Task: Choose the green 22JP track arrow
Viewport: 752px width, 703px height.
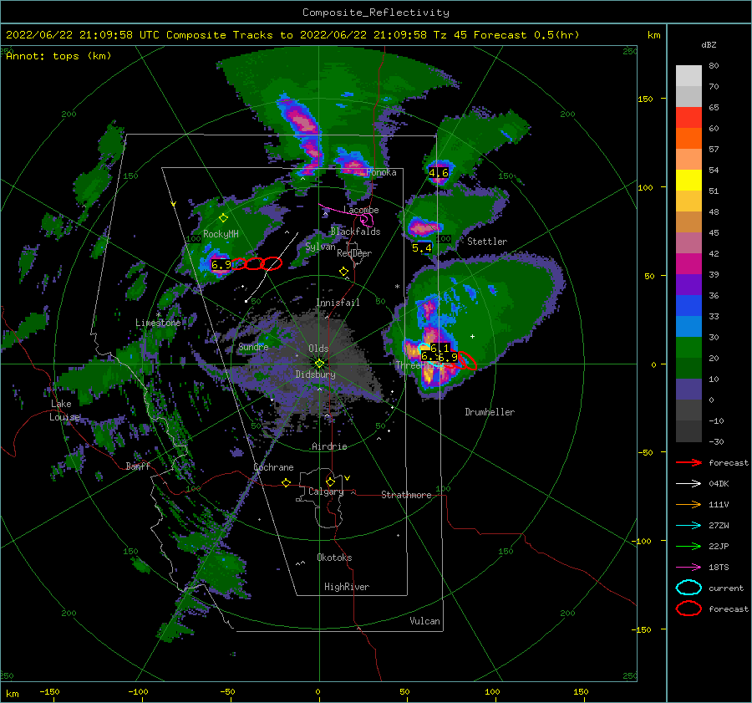Action: (688, 546)
